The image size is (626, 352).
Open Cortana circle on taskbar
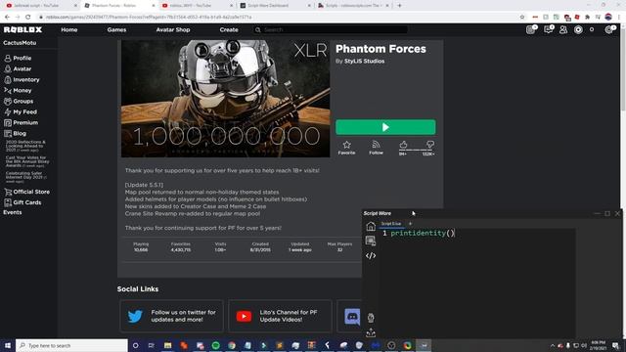pos(135,345)
